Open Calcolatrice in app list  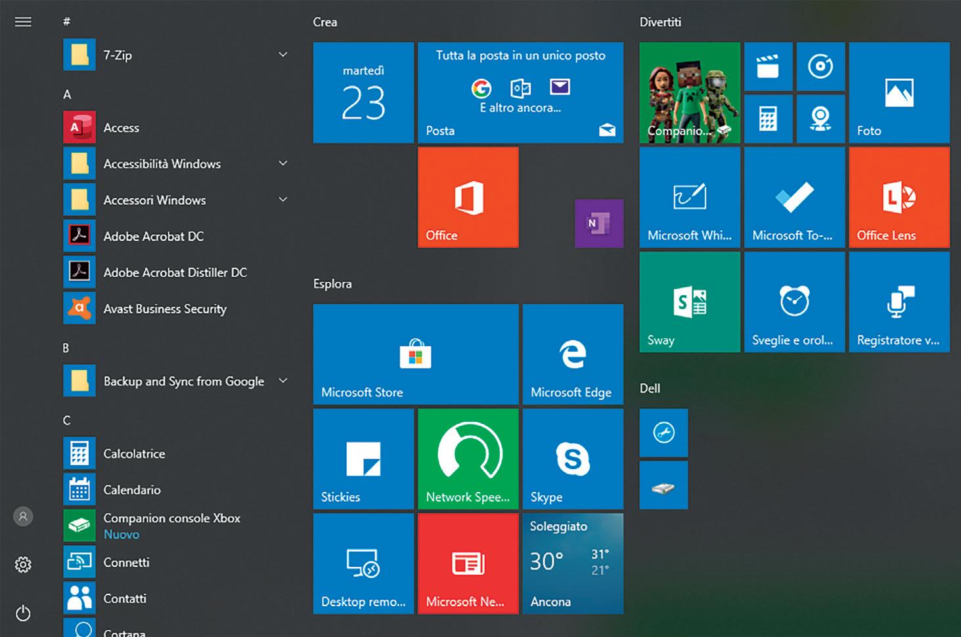click(x=176, y=453)
